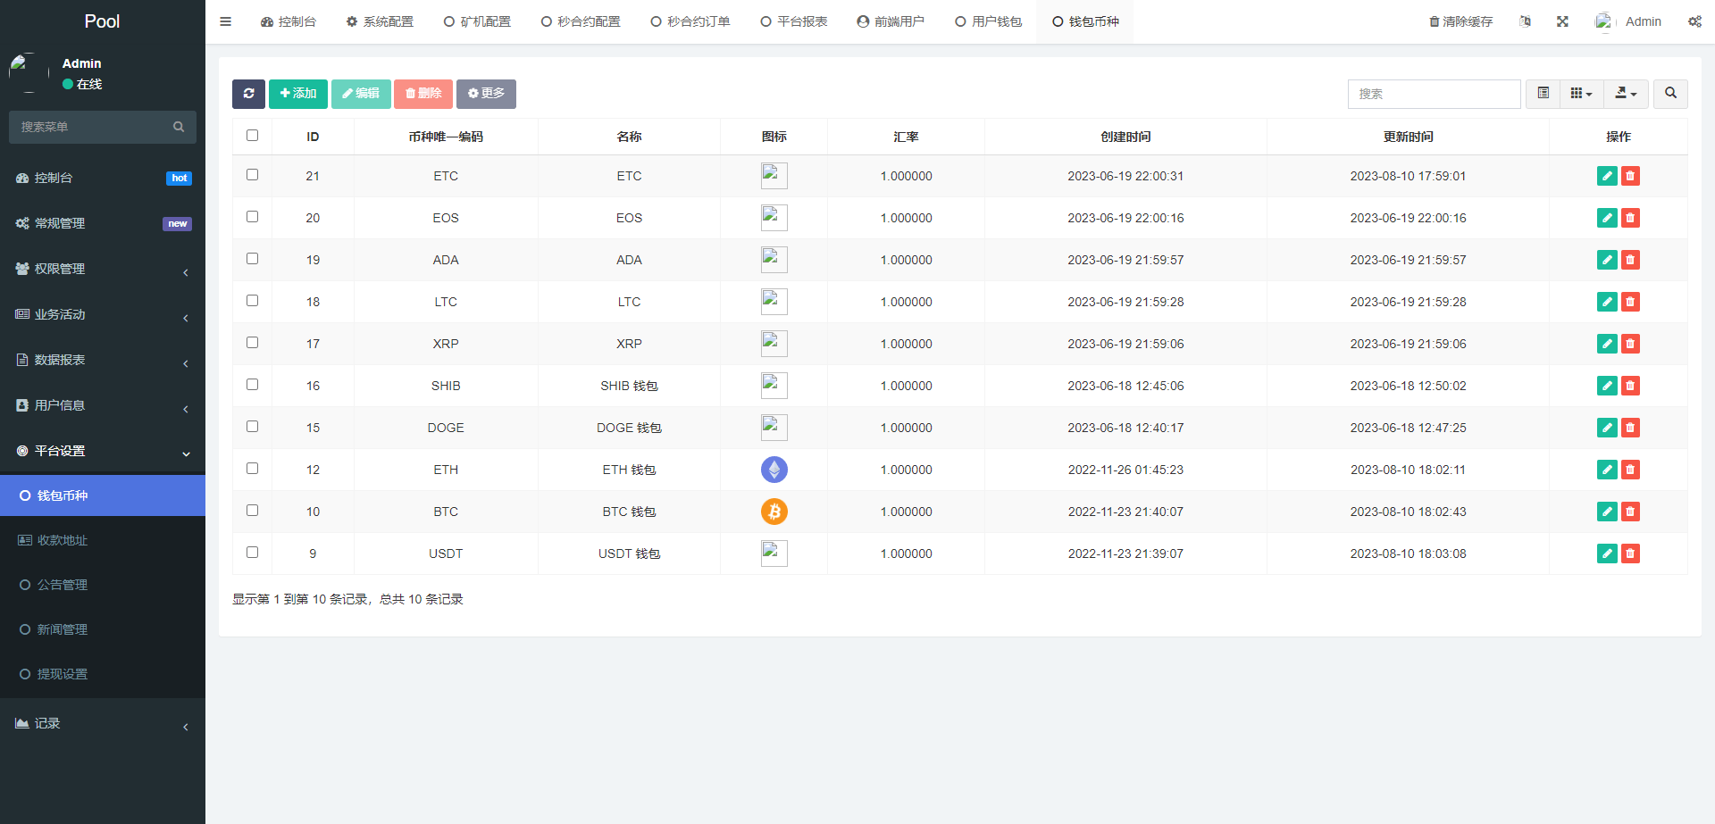Click the 添加 button to add a coin
Screen dimensions: 1715x824
pos(297,94)
